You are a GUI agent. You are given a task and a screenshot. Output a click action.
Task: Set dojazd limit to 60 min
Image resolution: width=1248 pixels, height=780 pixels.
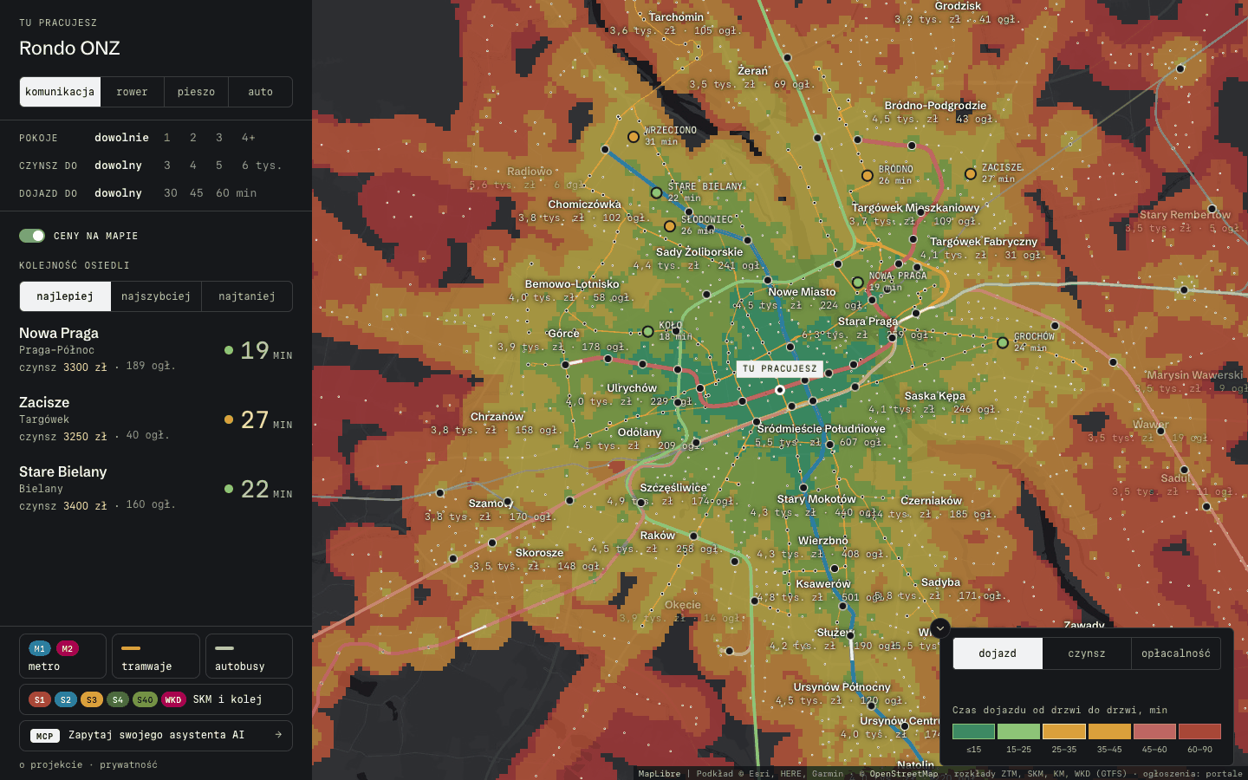tap(236, 193)
